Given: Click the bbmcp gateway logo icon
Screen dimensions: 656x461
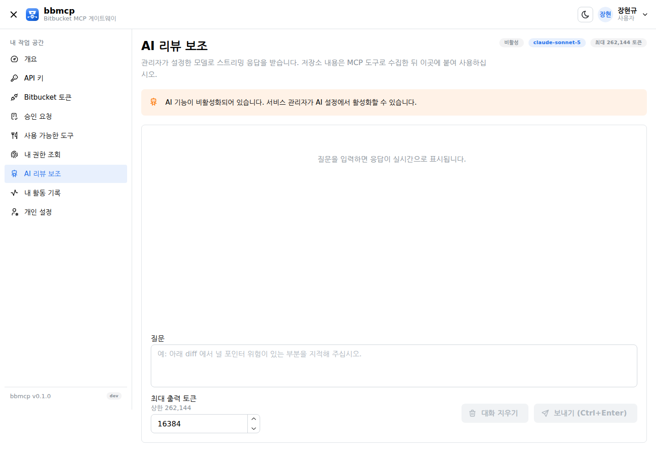Looking at the screenshot, I should 32,15.
